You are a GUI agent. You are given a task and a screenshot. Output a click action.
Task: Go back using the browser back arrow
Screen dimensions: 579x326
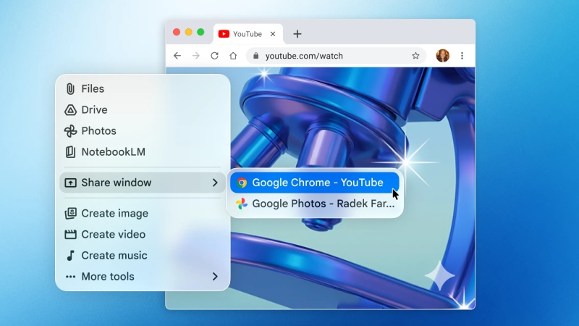(x=177, y=56)
